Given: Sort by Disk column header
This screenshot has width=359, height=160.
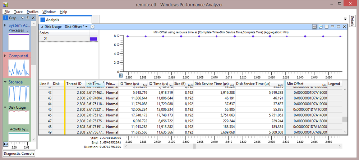Looking at the screenshot, I should (x=58, y=84).
